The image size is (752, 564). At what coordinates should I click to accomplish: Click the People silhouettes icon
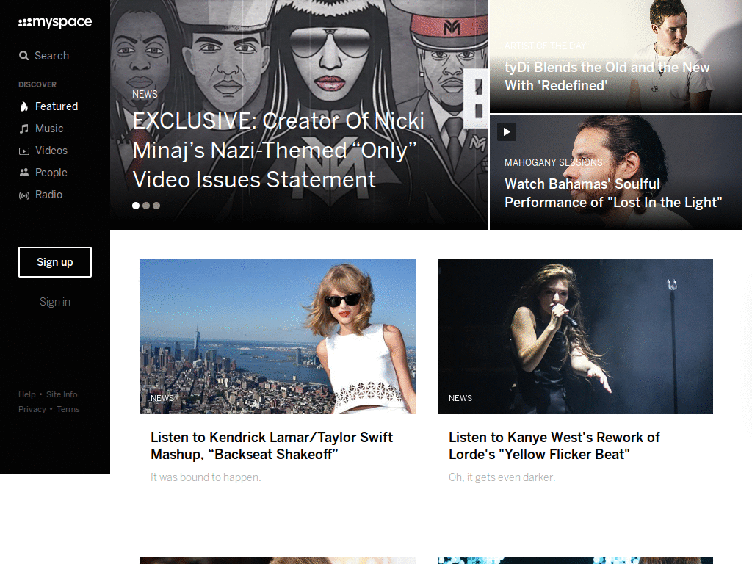(x=24, y=173)
